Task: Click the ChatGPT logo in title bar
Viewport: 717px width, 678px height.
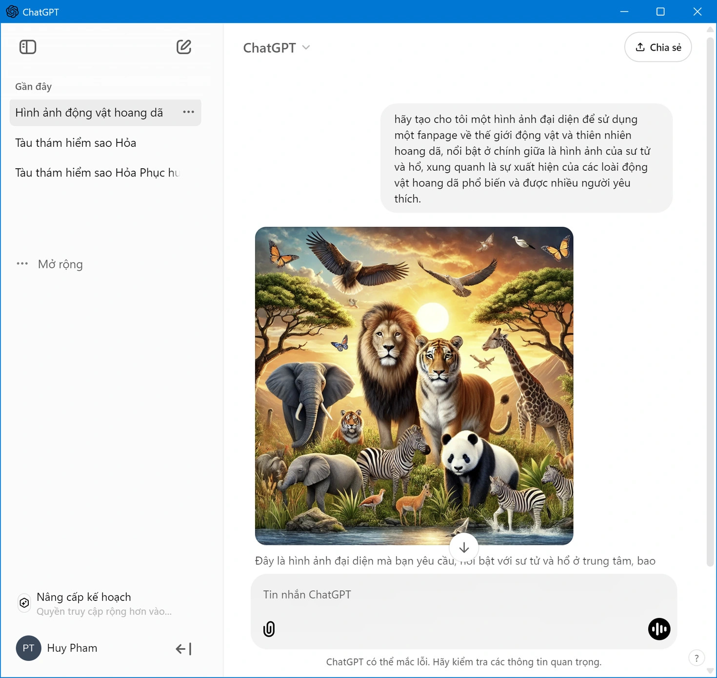Action: (x=12, y=12)
